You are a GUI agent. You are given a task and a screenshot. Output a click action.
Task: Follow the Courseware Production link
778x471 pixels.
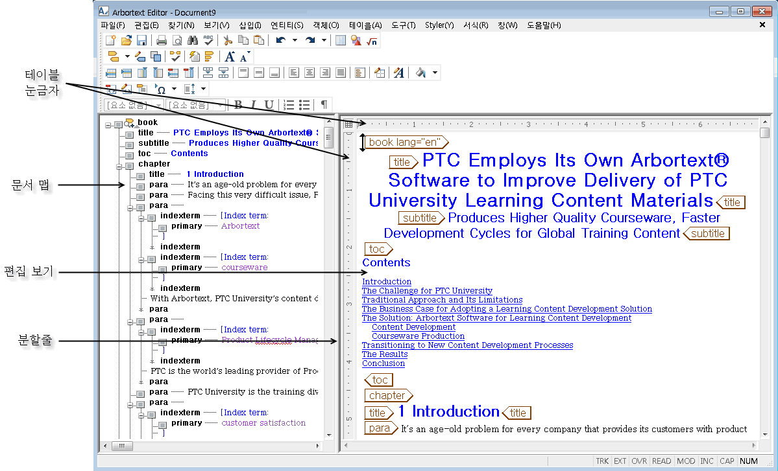point(419,336)
